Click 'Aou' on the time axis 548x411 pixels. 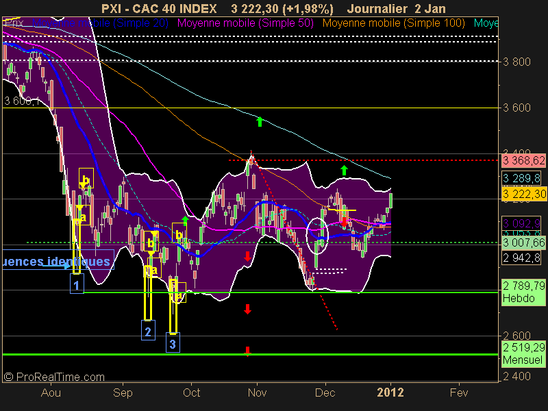click(x=51, y=393)
